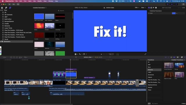Select the Cross Dissolve transition thumbnail
This screenshot has width=186, height=105.
(169, 65)
